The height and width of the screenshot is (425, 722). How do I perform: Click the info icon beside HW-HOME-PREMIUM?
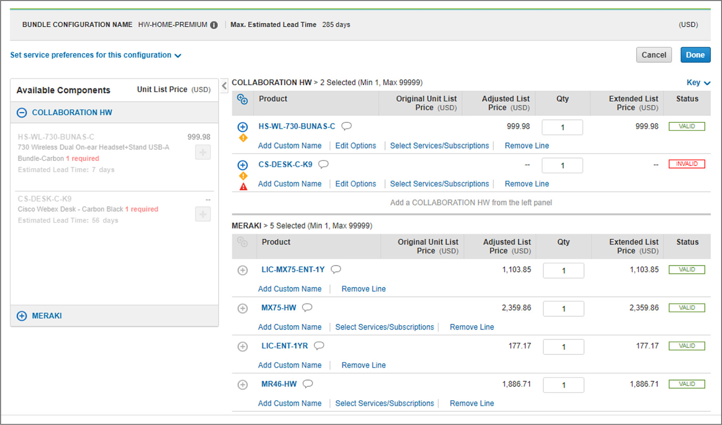pyautogui.click(x=214, y=25)
